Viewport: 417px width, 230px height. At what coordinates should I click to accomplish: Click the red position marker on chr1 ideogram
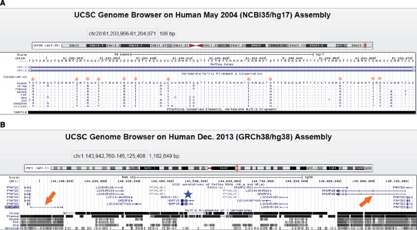click(237, 168)
